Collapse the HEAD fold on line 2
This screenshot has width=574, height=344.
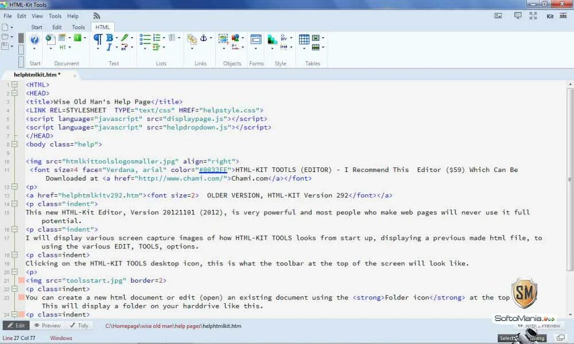pyautogui.click(x=15, y=93)
